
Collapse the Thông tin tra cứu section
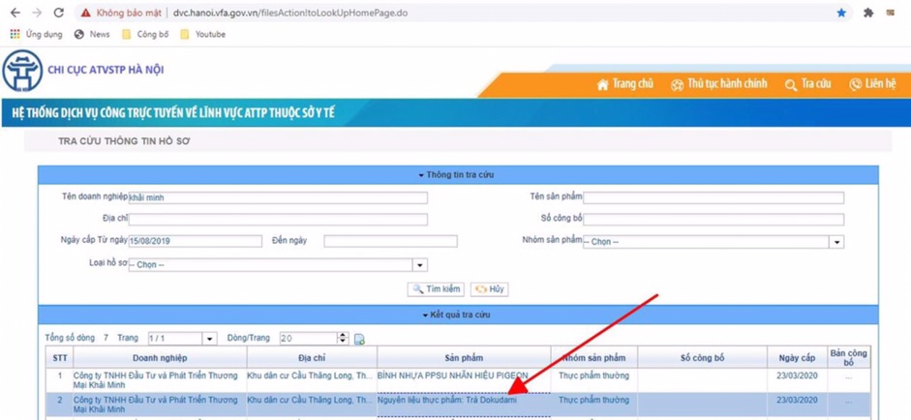point(457,175)
